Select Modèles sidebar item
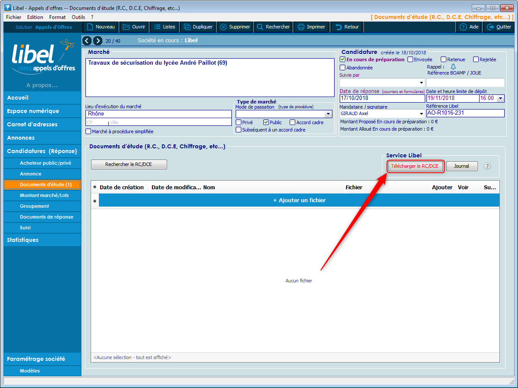Screen dimensions: 518x388 point(42,371)
